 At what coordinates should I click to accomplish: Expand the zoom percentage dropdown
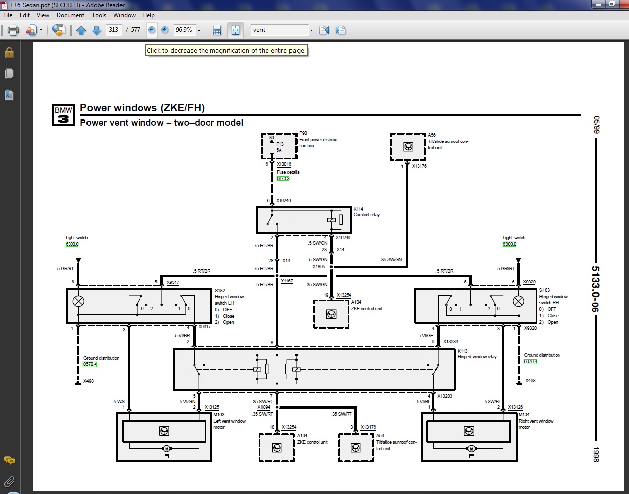[199, 30]
